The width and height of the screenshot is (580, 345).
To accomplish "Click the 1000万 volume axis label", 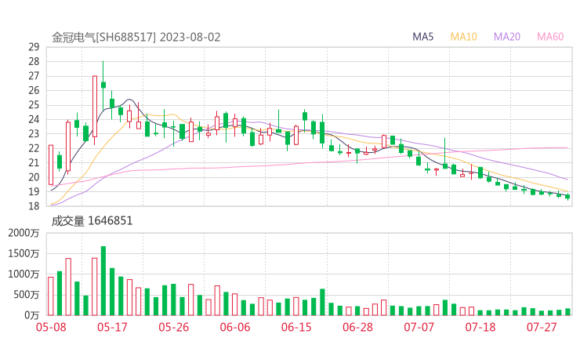I will pos(24,274).
